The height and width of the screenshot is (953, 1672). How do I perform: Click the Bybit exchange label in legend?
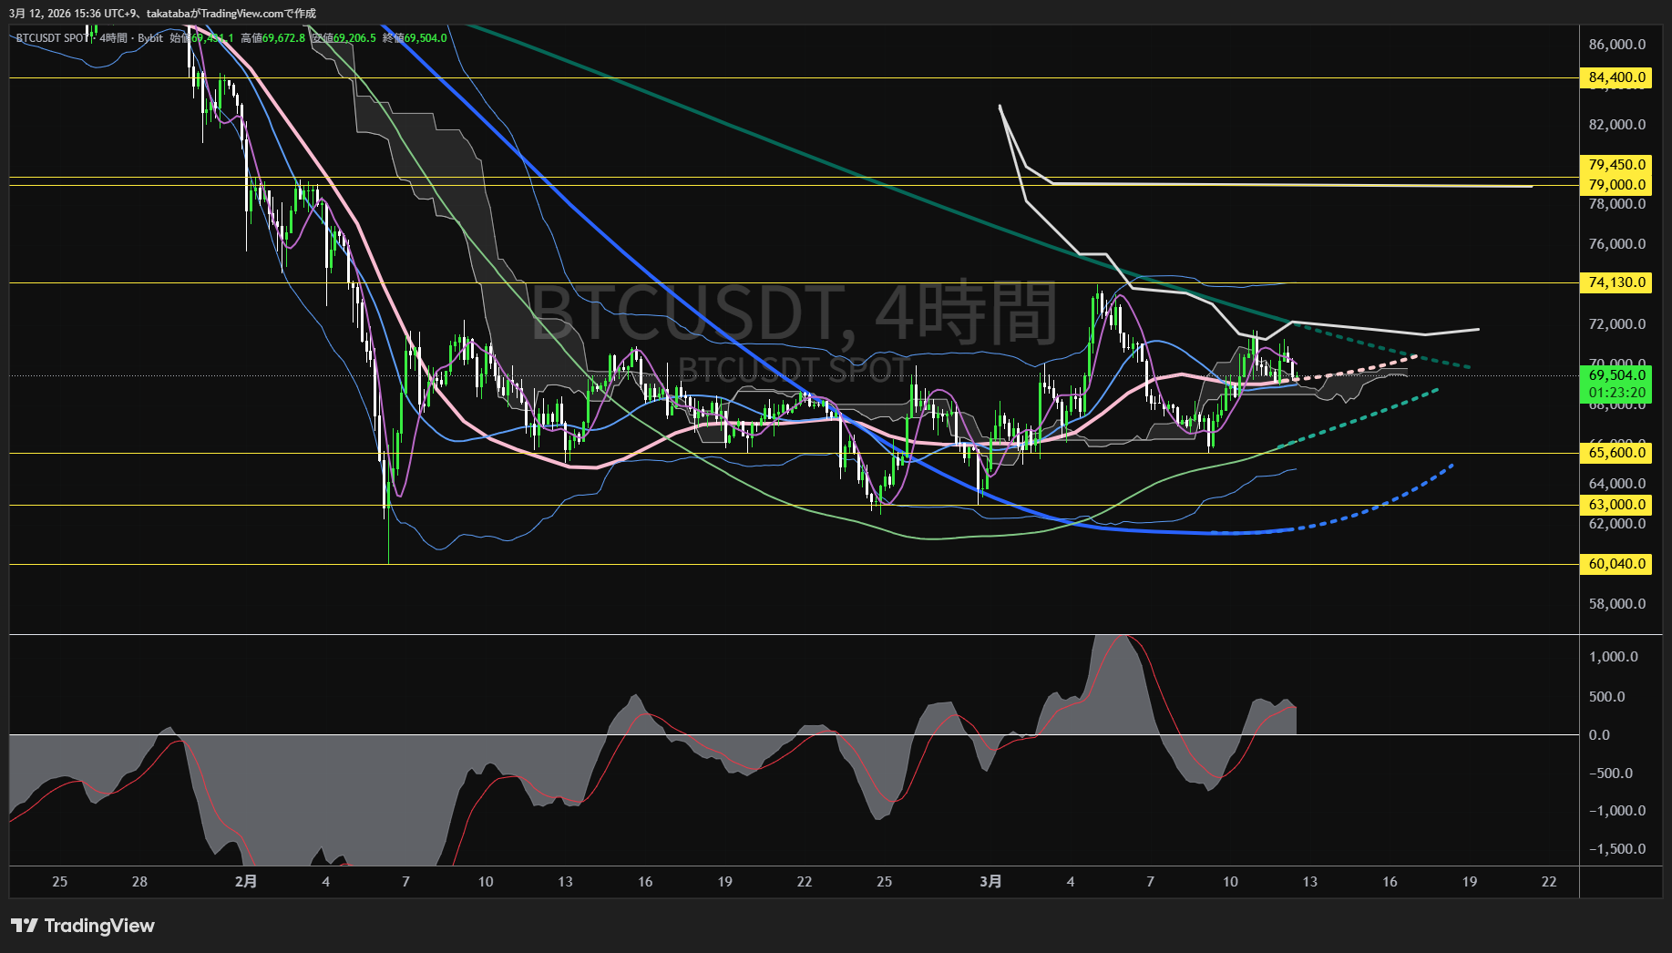coord(150,38)
